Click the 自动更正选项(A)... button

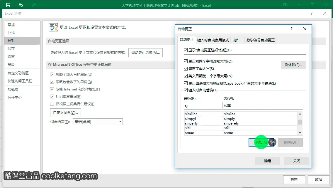145,53
